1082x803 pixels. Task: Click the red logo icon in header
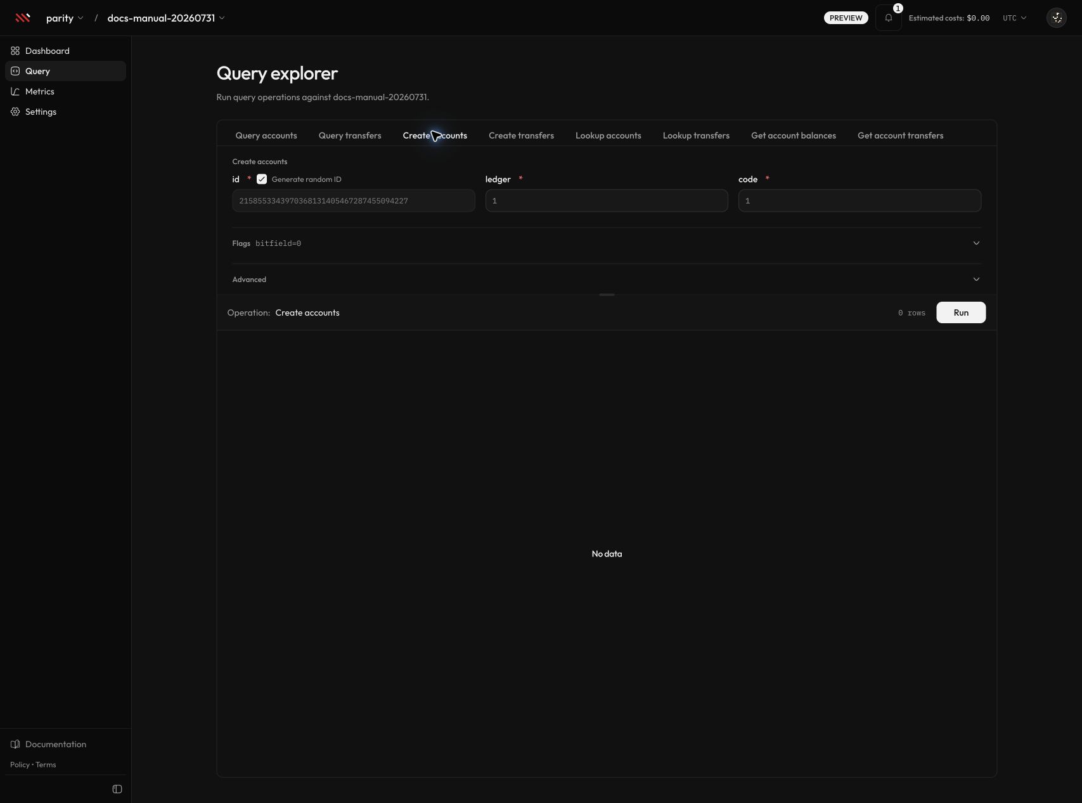pos(23,18)
